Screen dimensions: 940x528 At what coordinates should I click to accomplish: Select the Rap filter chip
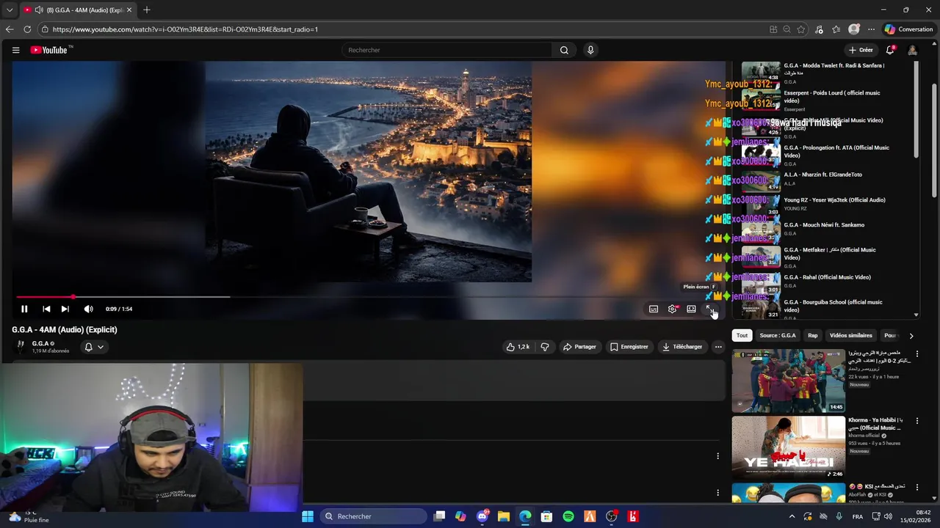click(x=813, y=335)
